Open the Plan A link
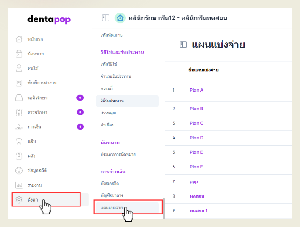Image resolution: width=300 pixels, height=227 pixels. (x=196, y=90)
